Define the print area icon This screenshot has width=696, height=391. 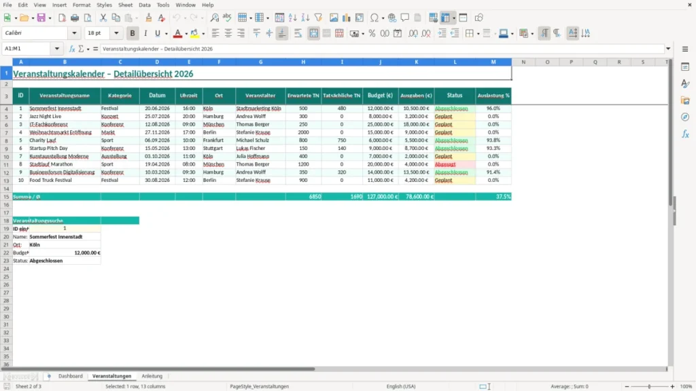click(433, 18)
